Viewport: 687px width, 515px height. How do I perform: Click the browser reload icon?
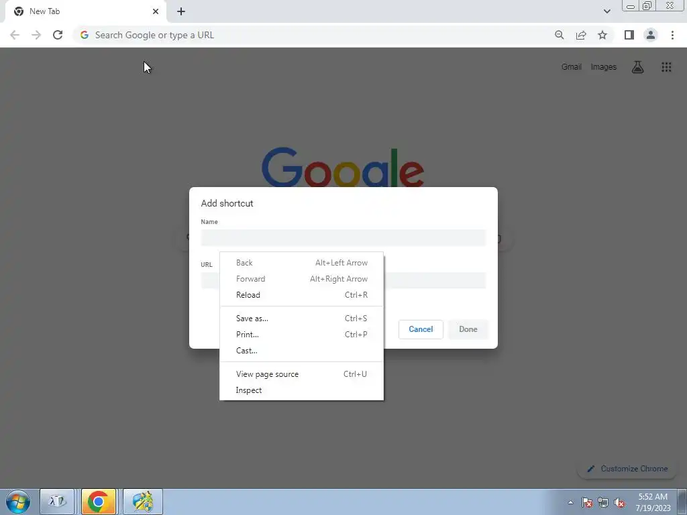[58, 35]
